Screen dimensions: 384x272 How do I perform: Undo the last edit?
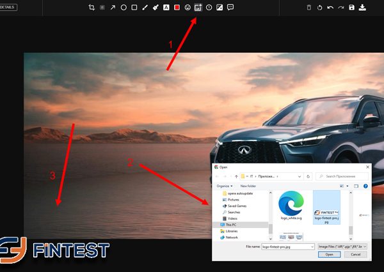(x=330, y=8)
